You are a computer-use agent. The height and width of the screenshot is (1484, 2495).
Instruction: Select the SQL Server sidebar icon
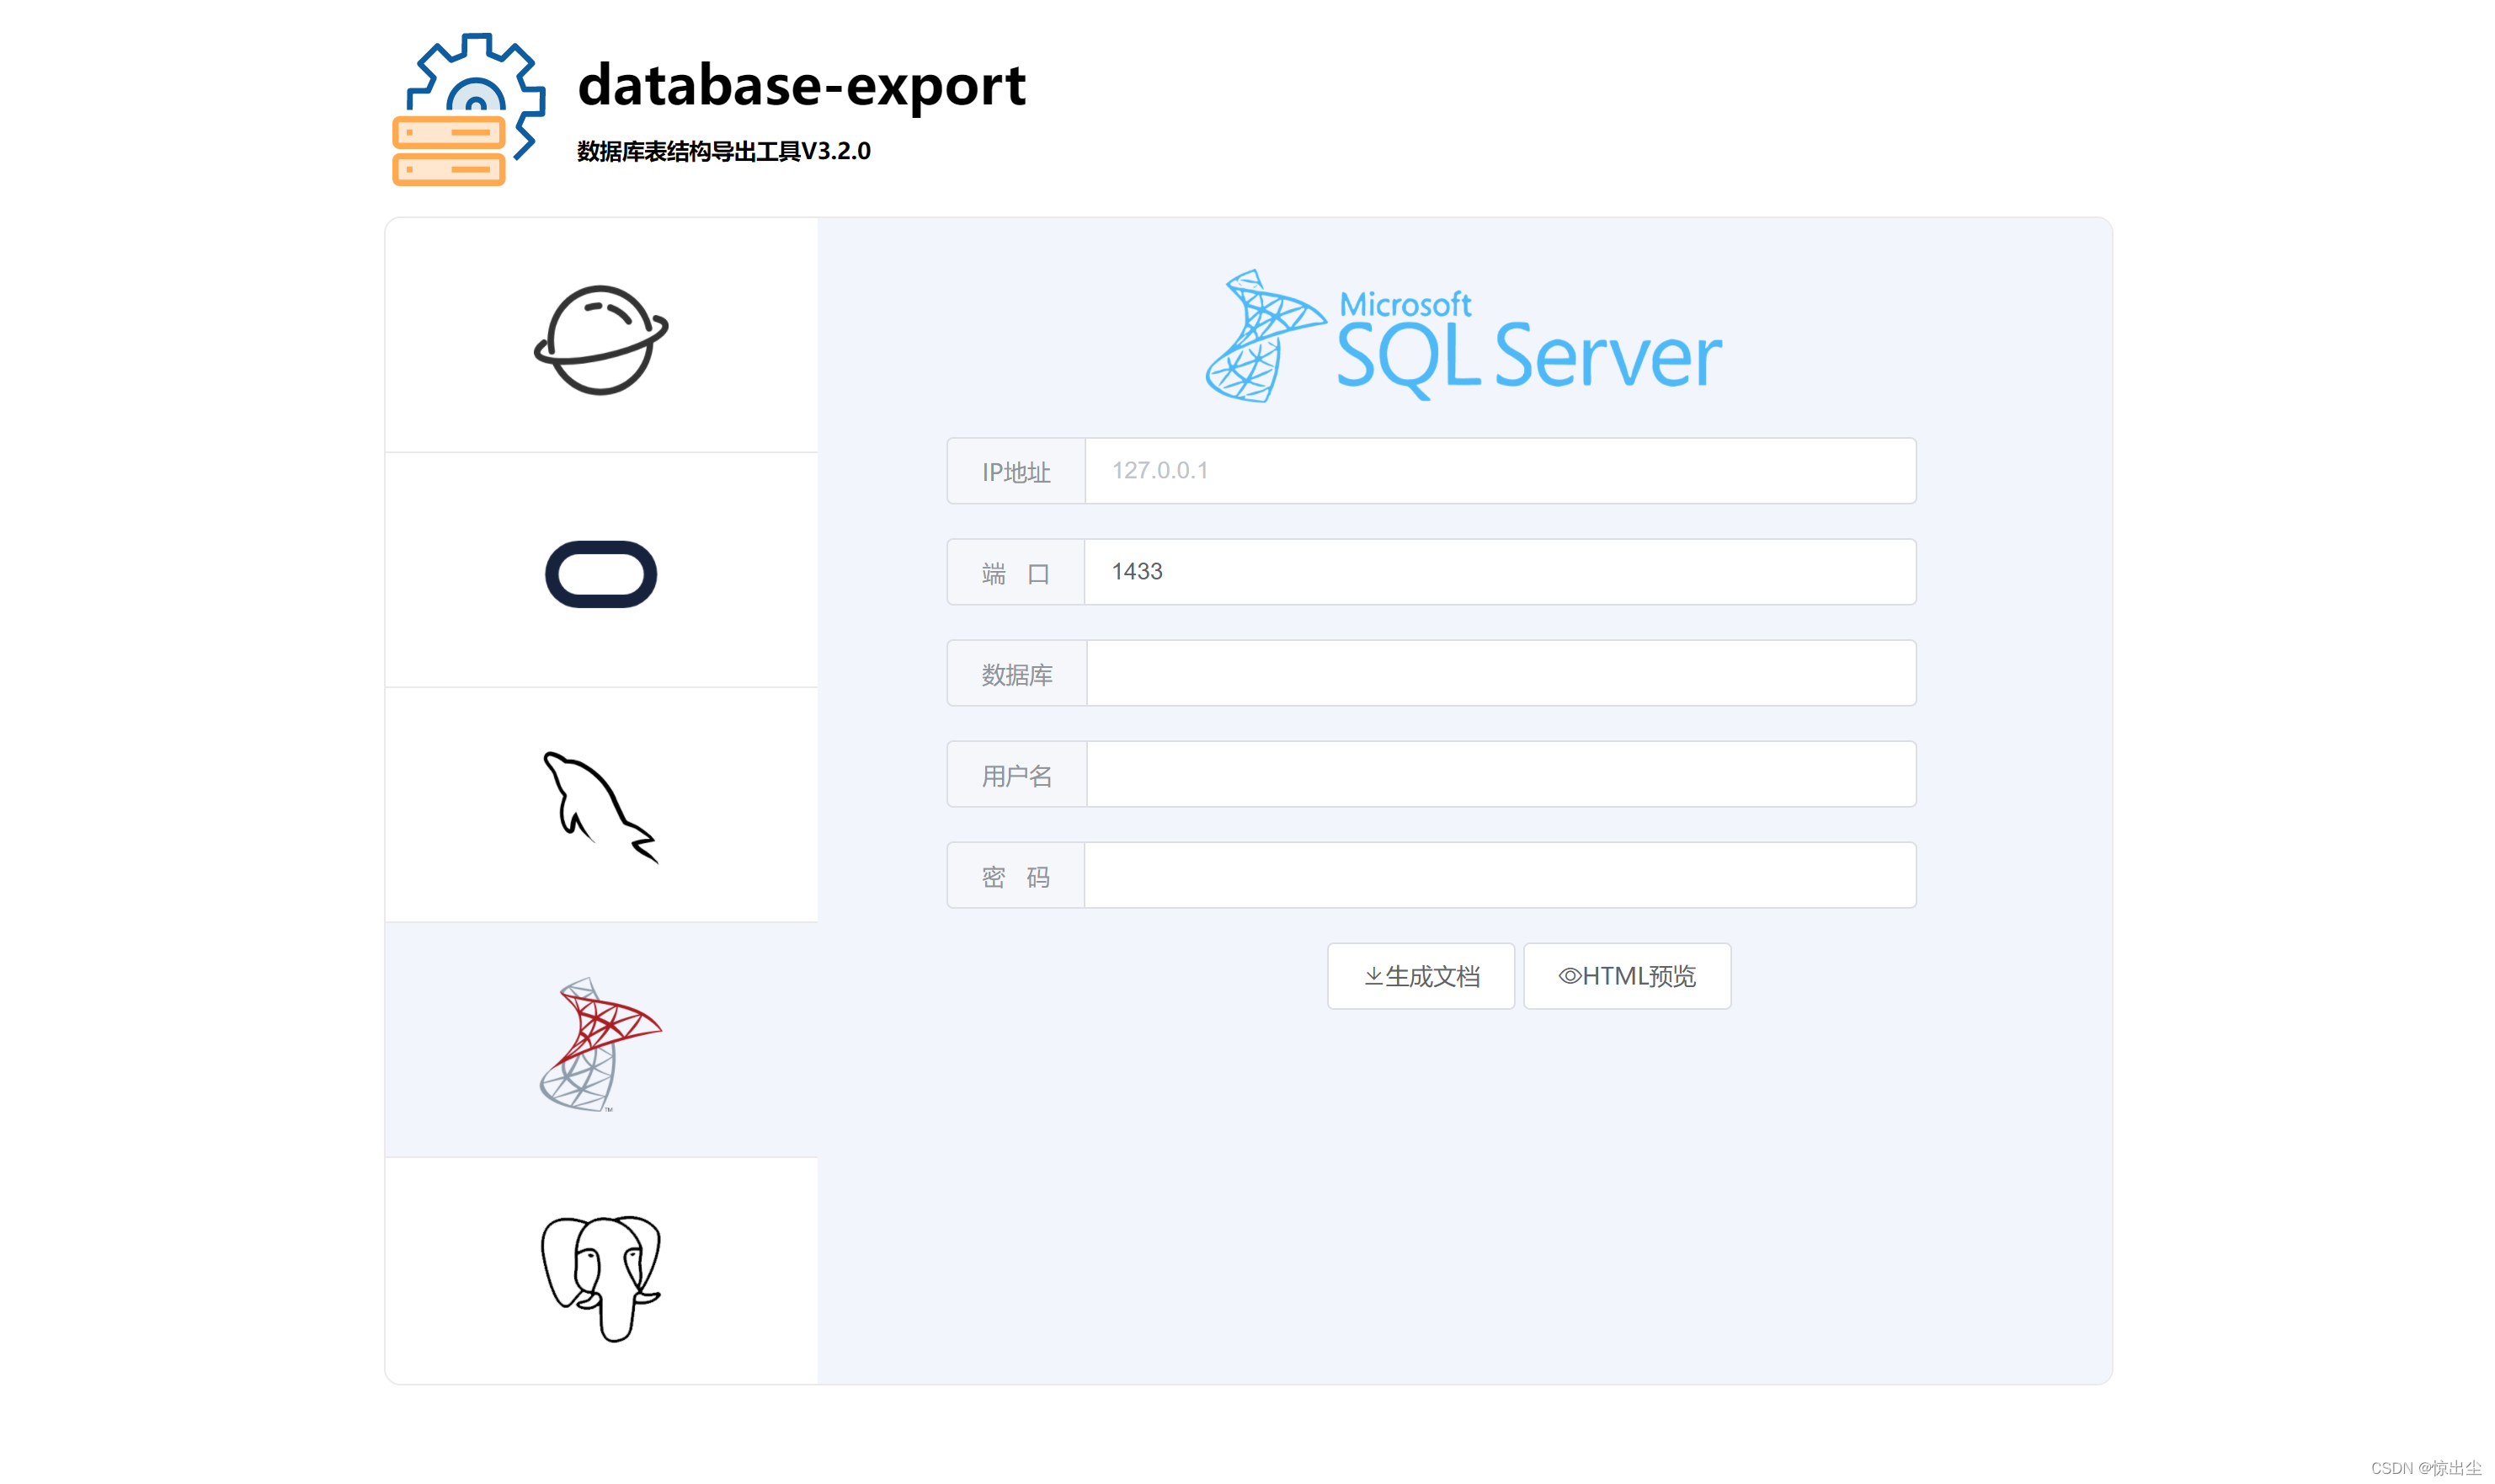600,1044
